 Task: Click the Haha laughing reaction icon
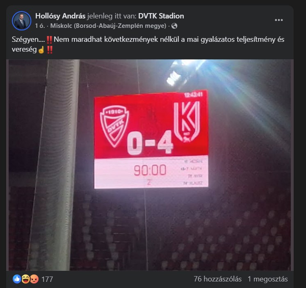pyautogui.click(x=25, y=279)
